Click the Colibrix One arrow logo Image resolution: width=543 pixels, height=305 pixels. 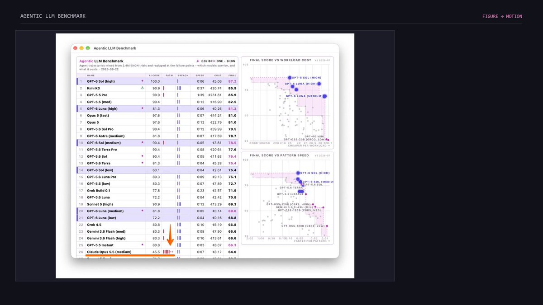(198, 61)
